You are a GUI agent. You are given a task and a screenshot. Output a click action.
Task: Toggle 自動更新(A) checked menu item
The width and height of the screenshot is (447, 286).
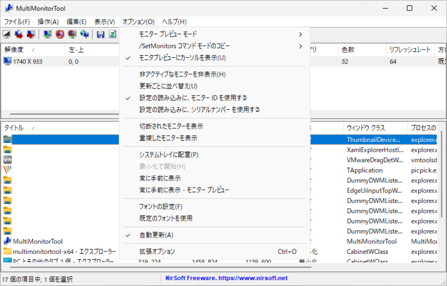(x=214, y=235)
